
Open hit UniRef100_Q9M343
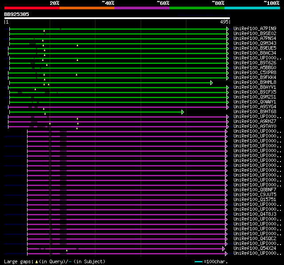[255, 44]
